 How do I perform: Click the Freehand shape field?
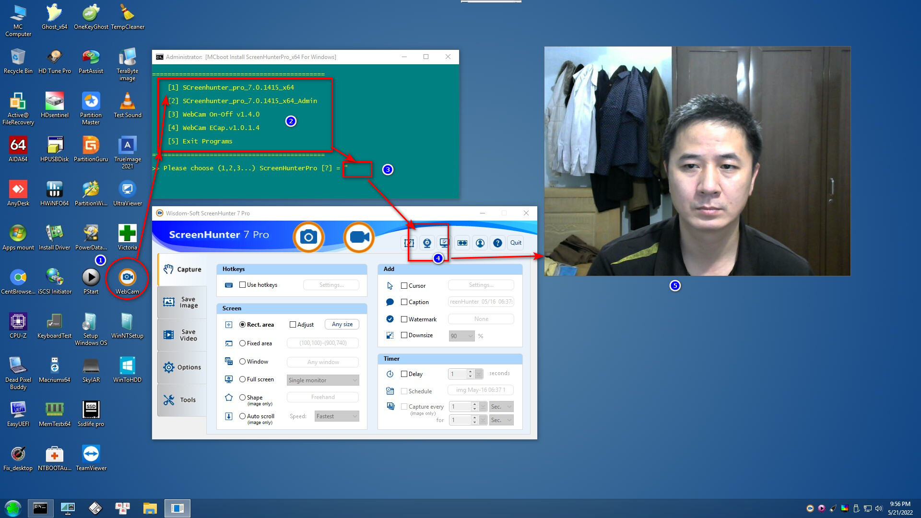[x=323, y=397]
